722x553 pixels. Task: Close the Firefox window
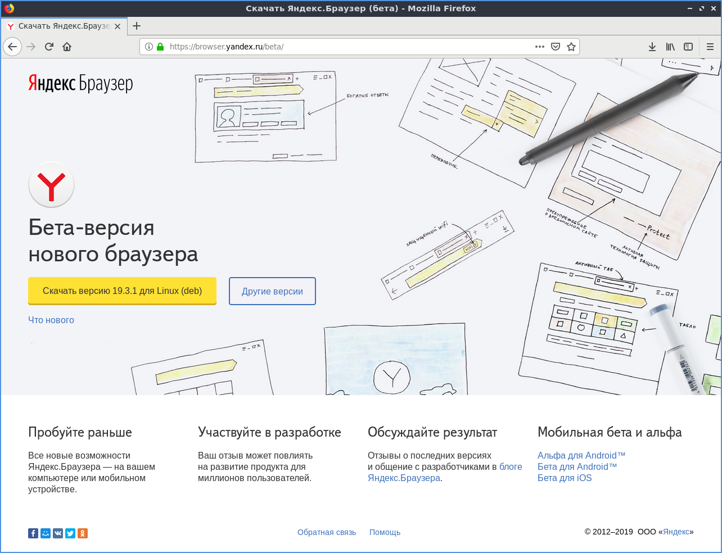[x=714, y=8]
